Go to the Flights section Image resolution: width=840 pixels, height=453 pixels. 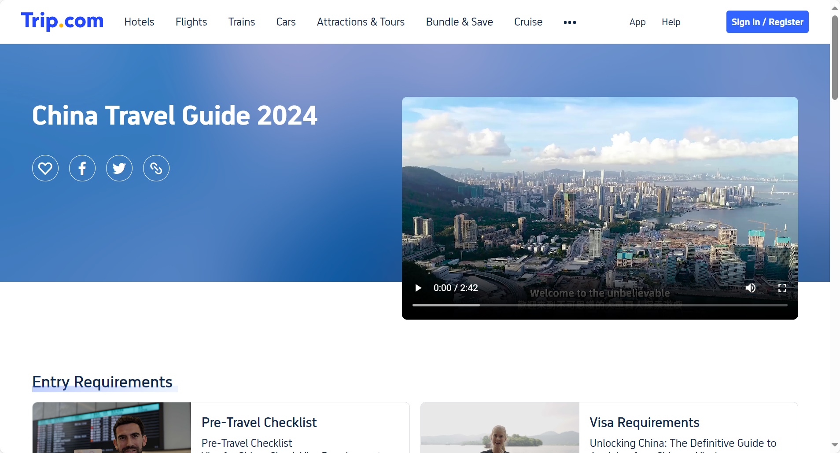click(191, 22)
